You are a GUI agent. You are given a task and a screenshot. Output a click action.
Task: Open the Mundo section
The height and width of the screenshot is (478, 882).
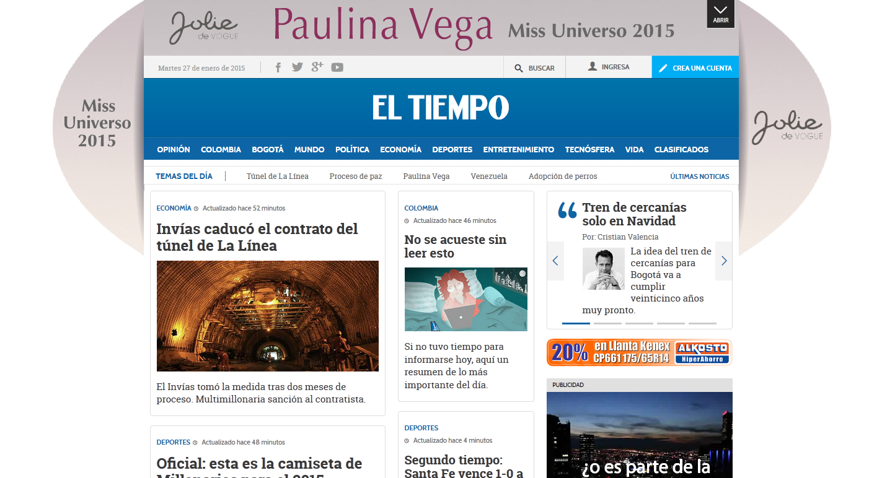(309, 149)
